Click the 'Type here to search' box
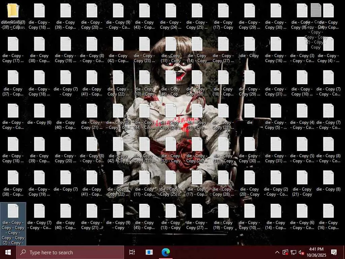Viewport: 345px width, 259px height. pyautogui.click(x=70, y=252)
